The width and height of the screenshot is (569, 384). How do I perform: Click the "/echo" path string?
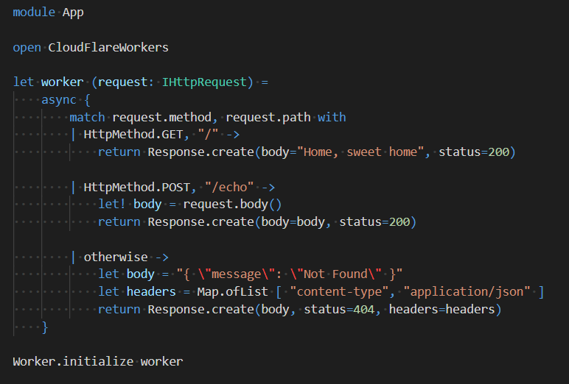pos(229,188)
